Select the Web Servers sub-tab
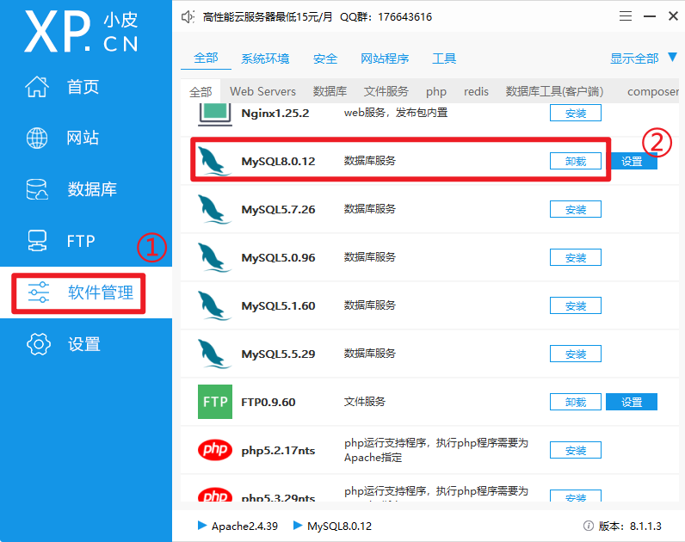The height and width of the screenshot is (542, 685). point(263,91)
